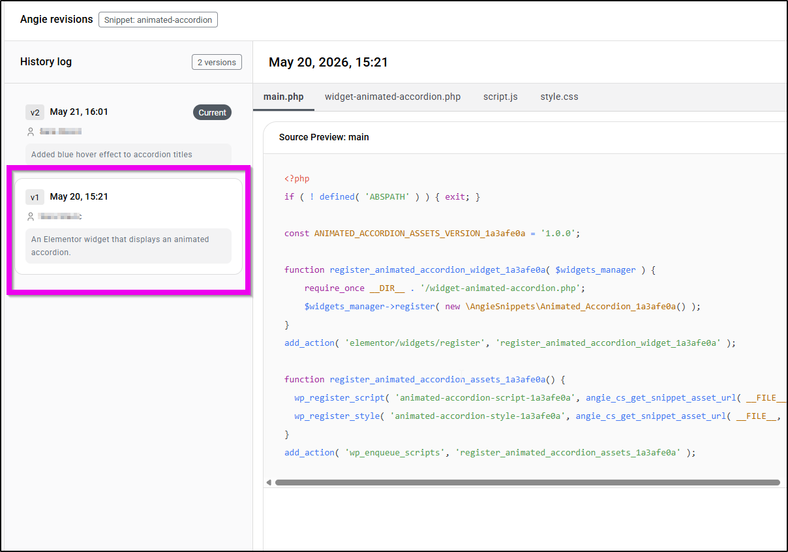Image resolution: width=788 pixels, height=552 pixels.
Task: Click function register_animated_accordion_widget line
Action: pos(469,269)
